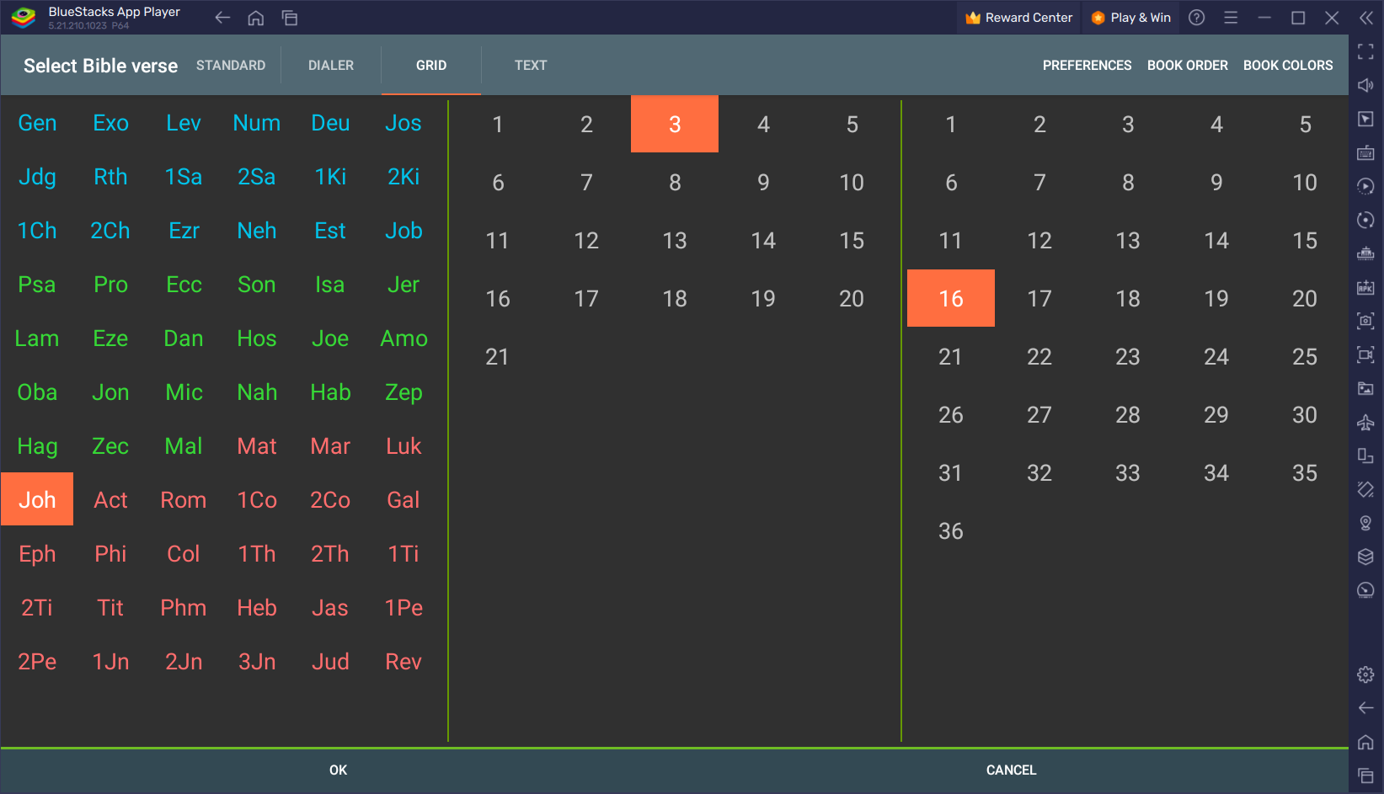Select the book Heb
The width and height of the screenshot is (1384, 794).
257,608
